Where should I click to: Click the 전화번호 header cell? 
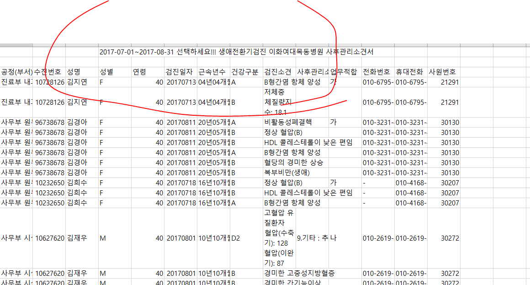[378, 72]
